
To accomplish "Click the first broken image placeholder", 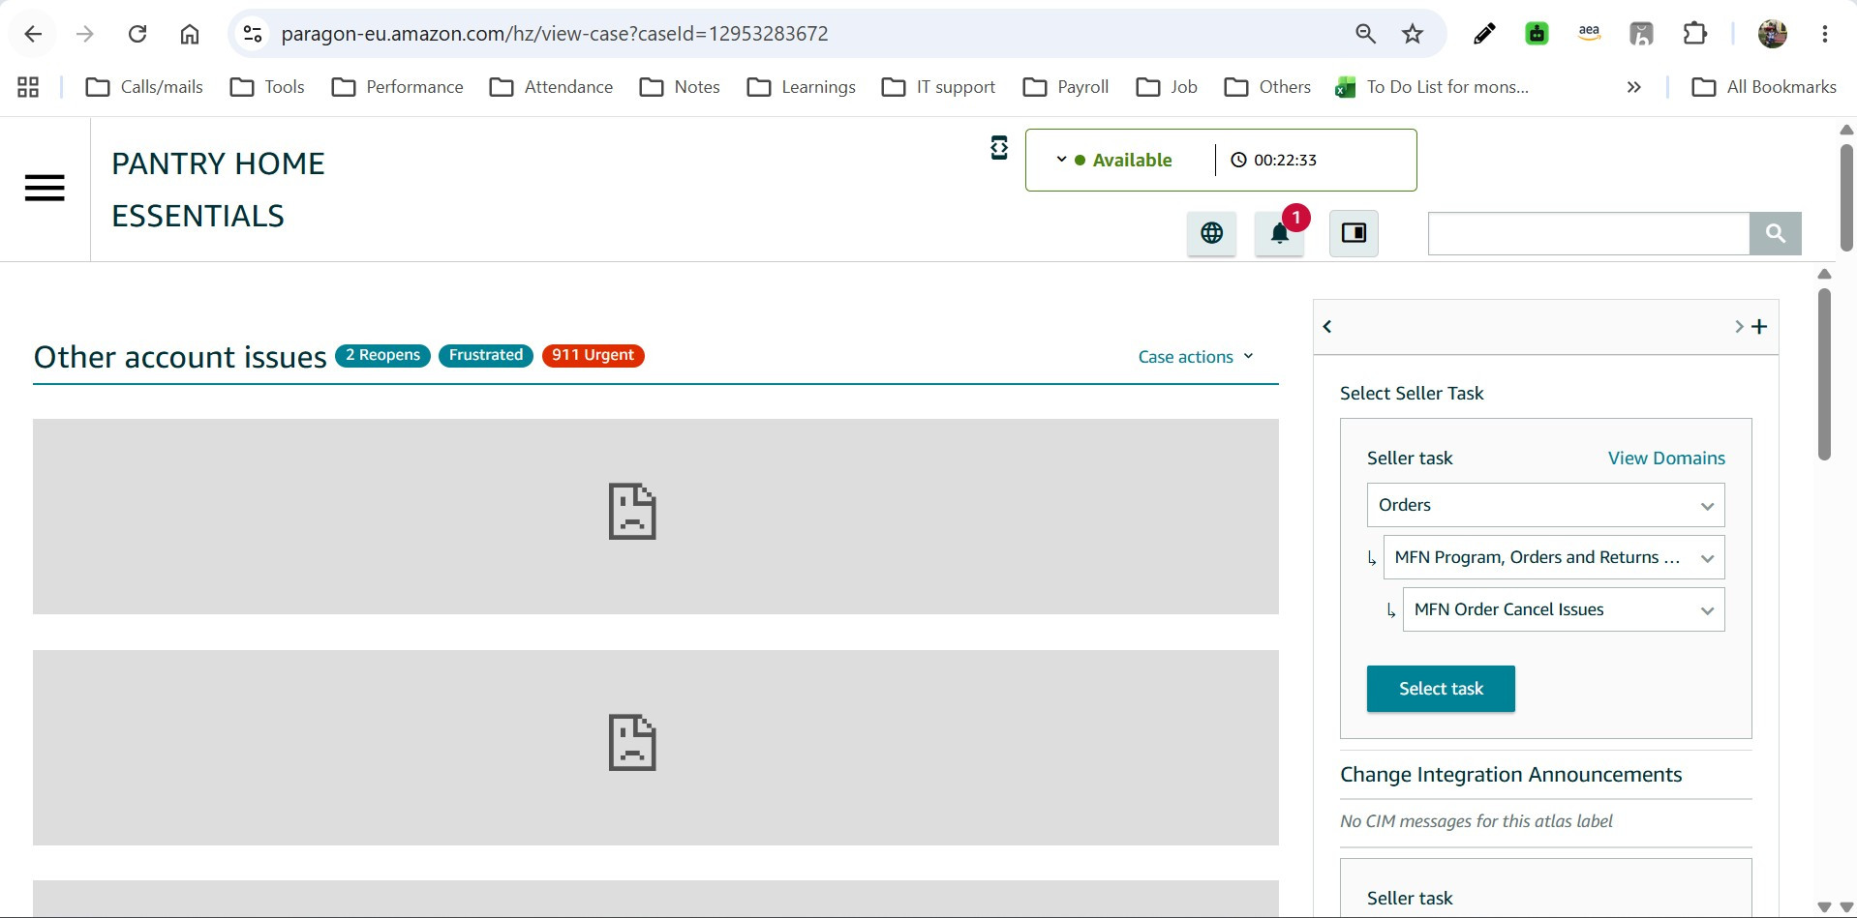I will [x=655, y=517].
